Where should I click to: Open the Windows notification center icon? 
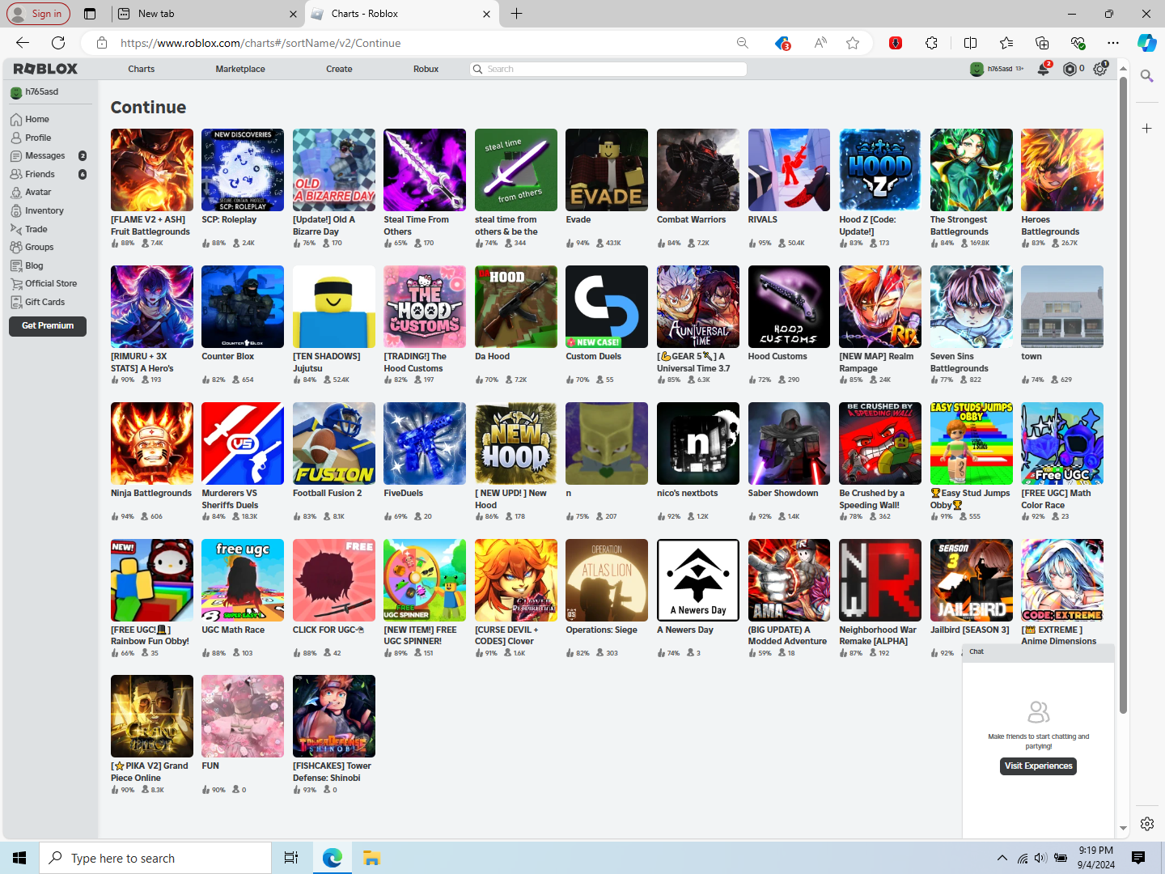click(x=1138, y=858)
